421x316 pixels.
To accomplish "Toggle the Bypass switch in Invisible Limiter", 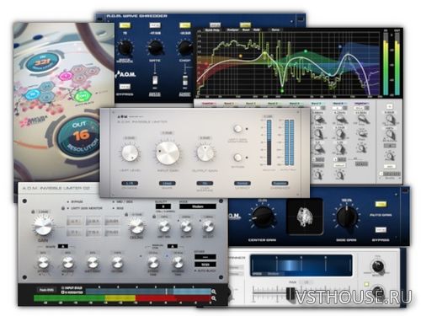I will click(x=237, y=158).
